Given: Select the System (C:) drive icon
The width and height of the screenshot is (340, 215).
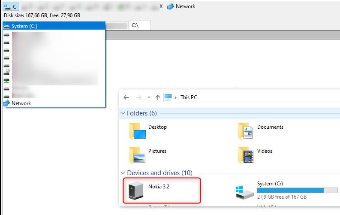Looking at the screenshot, I should [244, 192].
